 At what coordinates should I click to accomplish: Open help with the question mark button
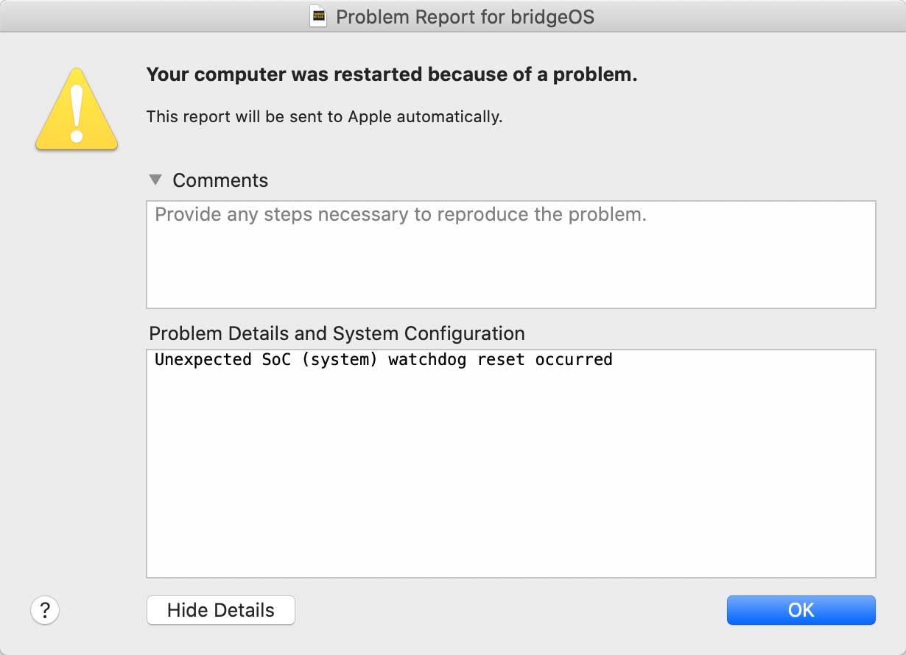45,610
